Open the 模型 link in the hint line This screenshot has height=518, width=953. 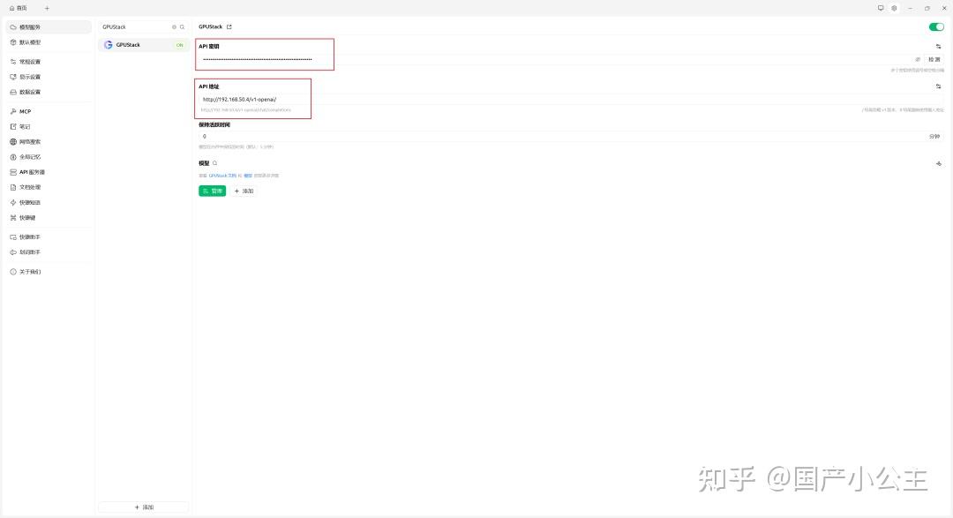pos(248,176)
